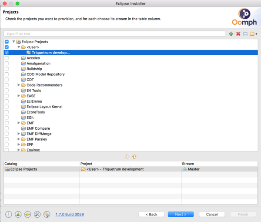261x222 pixels.
Task: Click the Buildship folder icon
Action: coord(23,69)
